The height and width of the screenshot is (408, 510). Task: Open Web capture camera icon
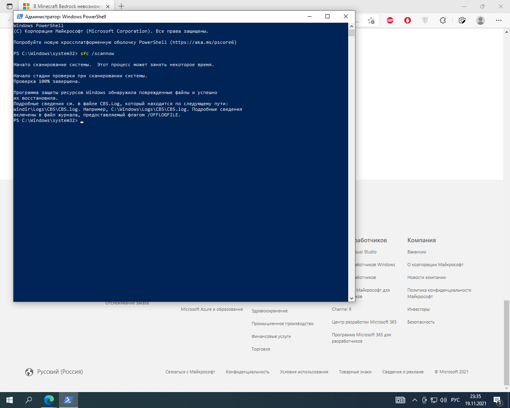462,20
